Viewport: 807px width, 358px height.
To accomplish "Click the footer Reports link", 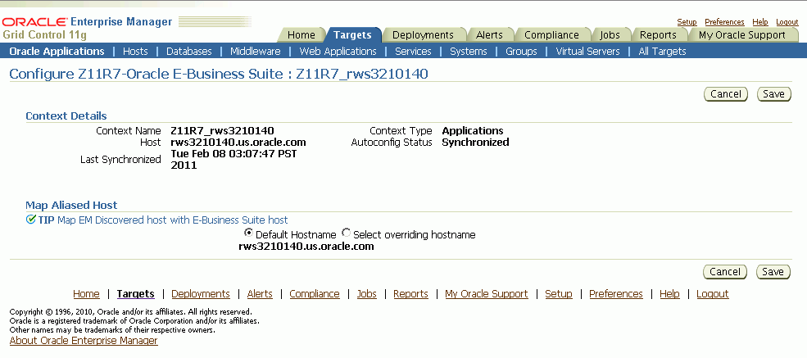I will (x=410, y=294).
